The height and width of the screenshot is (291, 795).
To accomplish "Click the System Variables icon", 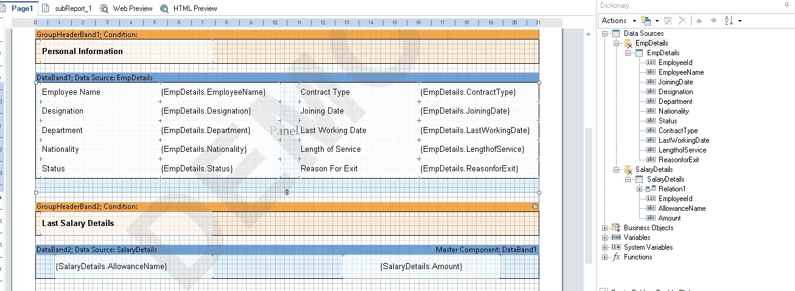I will [x=616, y=247].
